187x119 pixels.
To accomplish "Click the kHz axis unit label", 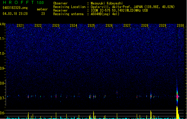I will (x=3, y=24).
